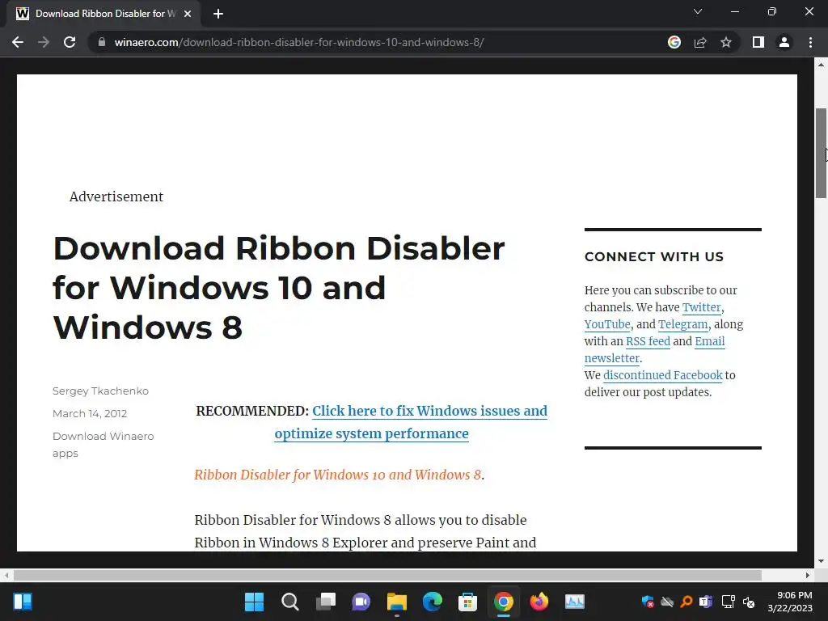Switch to Google Chrome in taskbar
This screenshot has height=621, width=828.
[x=503, y=602]
